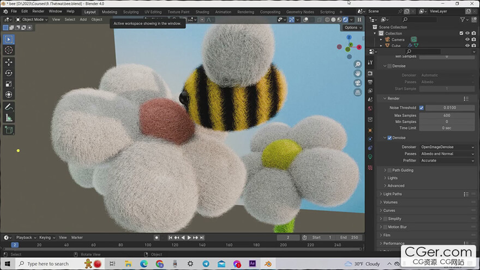
Task: Pick the Annotate pencil tool
Action: [x=9, y=106]
